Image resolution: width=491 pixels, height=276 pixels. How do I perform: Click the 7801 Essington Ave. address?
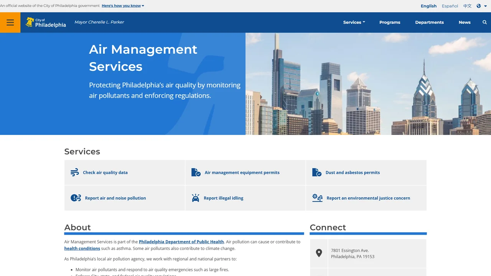353,253
